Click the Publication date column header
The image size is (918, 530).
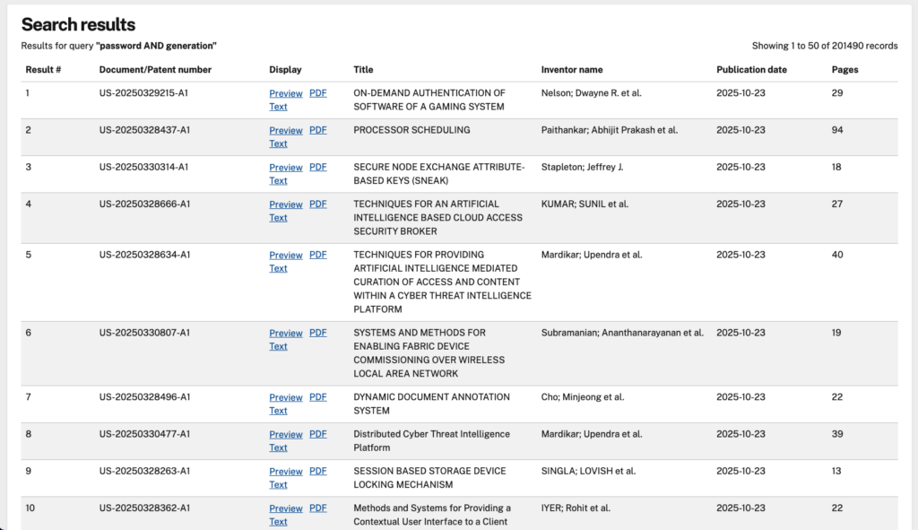click(x=751, y=70)
